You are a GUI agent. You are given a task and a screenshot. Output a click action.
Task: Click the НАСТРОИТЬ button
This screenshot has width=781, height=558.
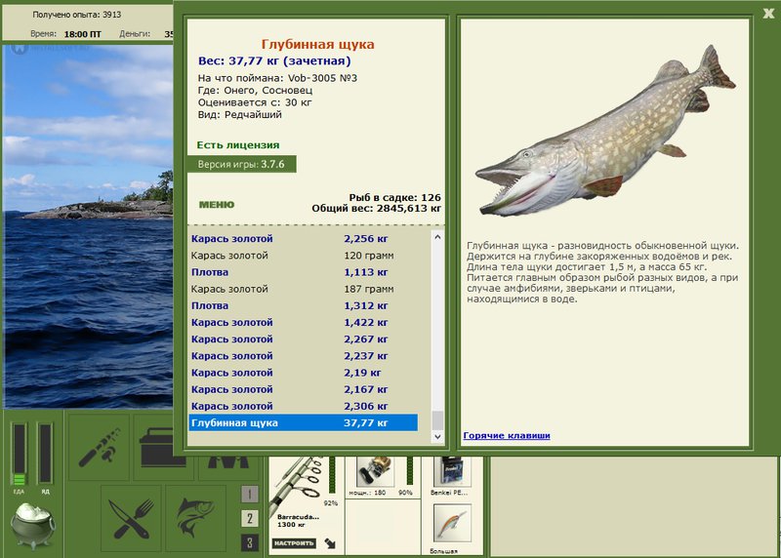pyautogui.click(x=294, y=543)
